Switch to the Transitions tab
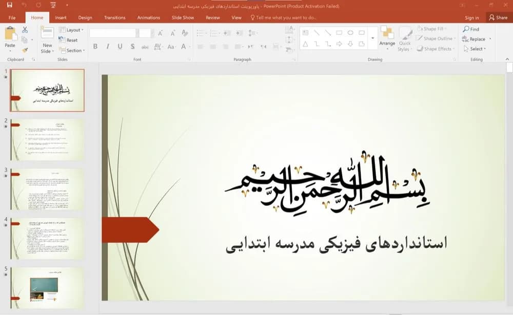Image resolution: width=513 pixels, height=315 pixels. coord(115,17)
